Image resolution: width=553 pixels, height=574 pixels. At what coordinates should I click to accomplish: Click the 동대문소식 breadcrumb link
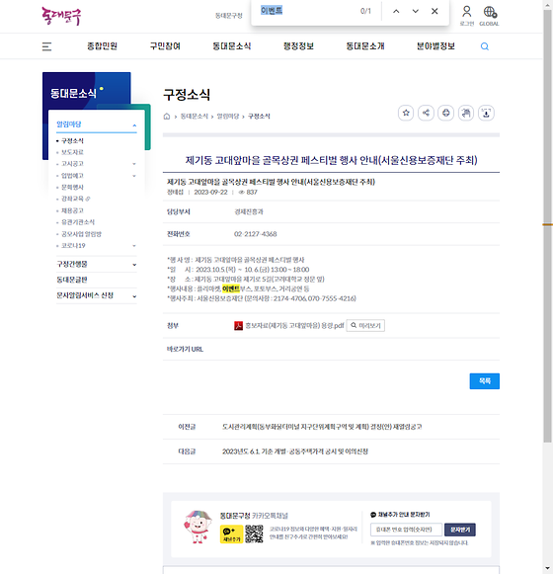[194, 117]
